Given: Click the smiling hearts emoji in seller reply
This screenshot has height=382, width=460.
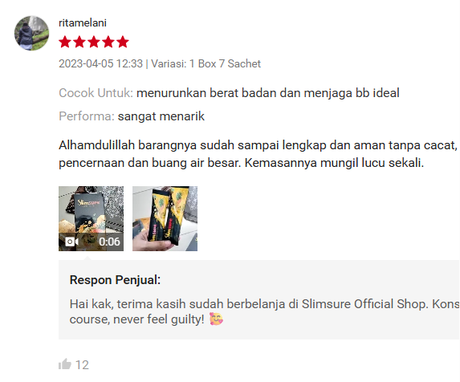Looking at the screenshot, I should pyautogui.click(x=216, y=319).
